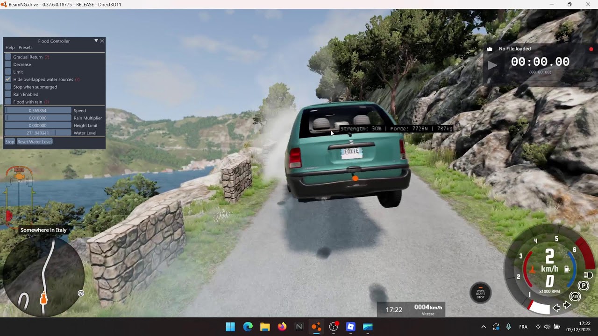598x336 pixels.
Task: Click the microphone tray icon
Action: pyautogui.click(x=509, y=327)
